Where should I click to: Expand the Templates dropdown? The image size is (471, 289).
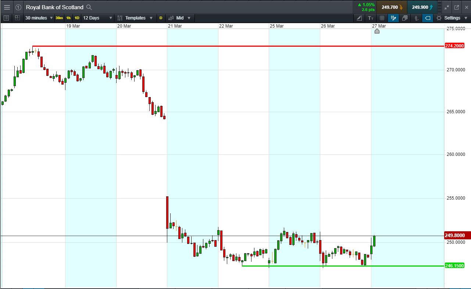click(151, 18)
